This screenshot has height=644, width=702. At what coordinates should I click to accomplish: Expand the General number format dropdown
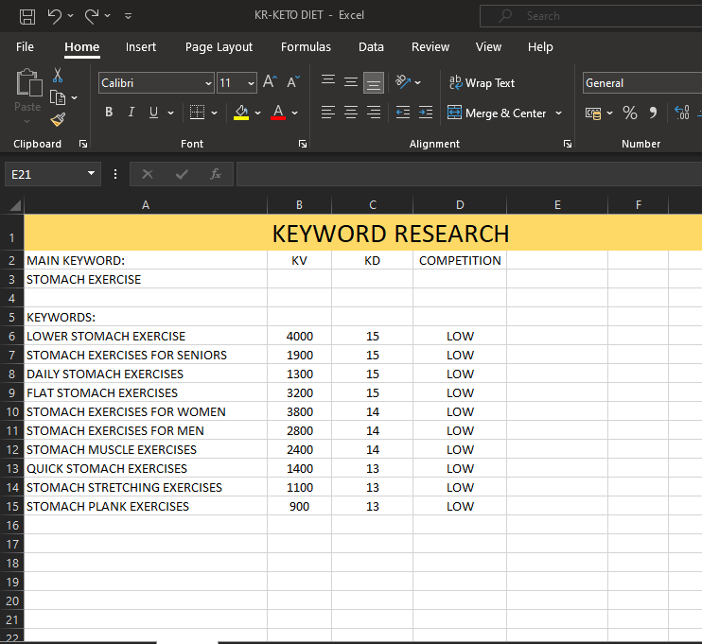[x=641, y=83]
